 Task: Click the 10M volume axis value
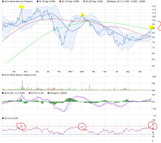154,77
